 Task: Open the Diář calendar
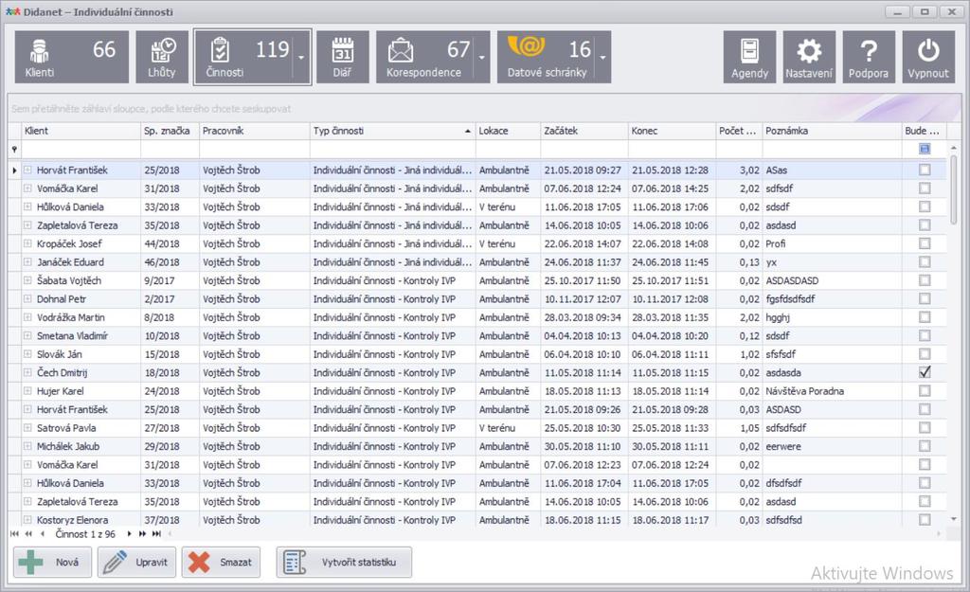click(x=342, y=57)
